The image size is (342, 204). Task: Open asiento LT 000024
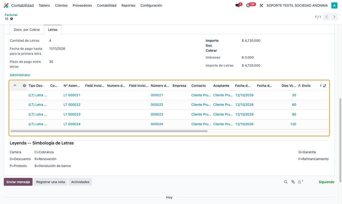[72, 124]
